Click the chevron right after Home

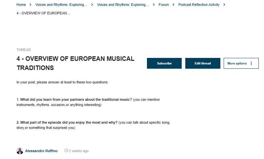(30, 5)
